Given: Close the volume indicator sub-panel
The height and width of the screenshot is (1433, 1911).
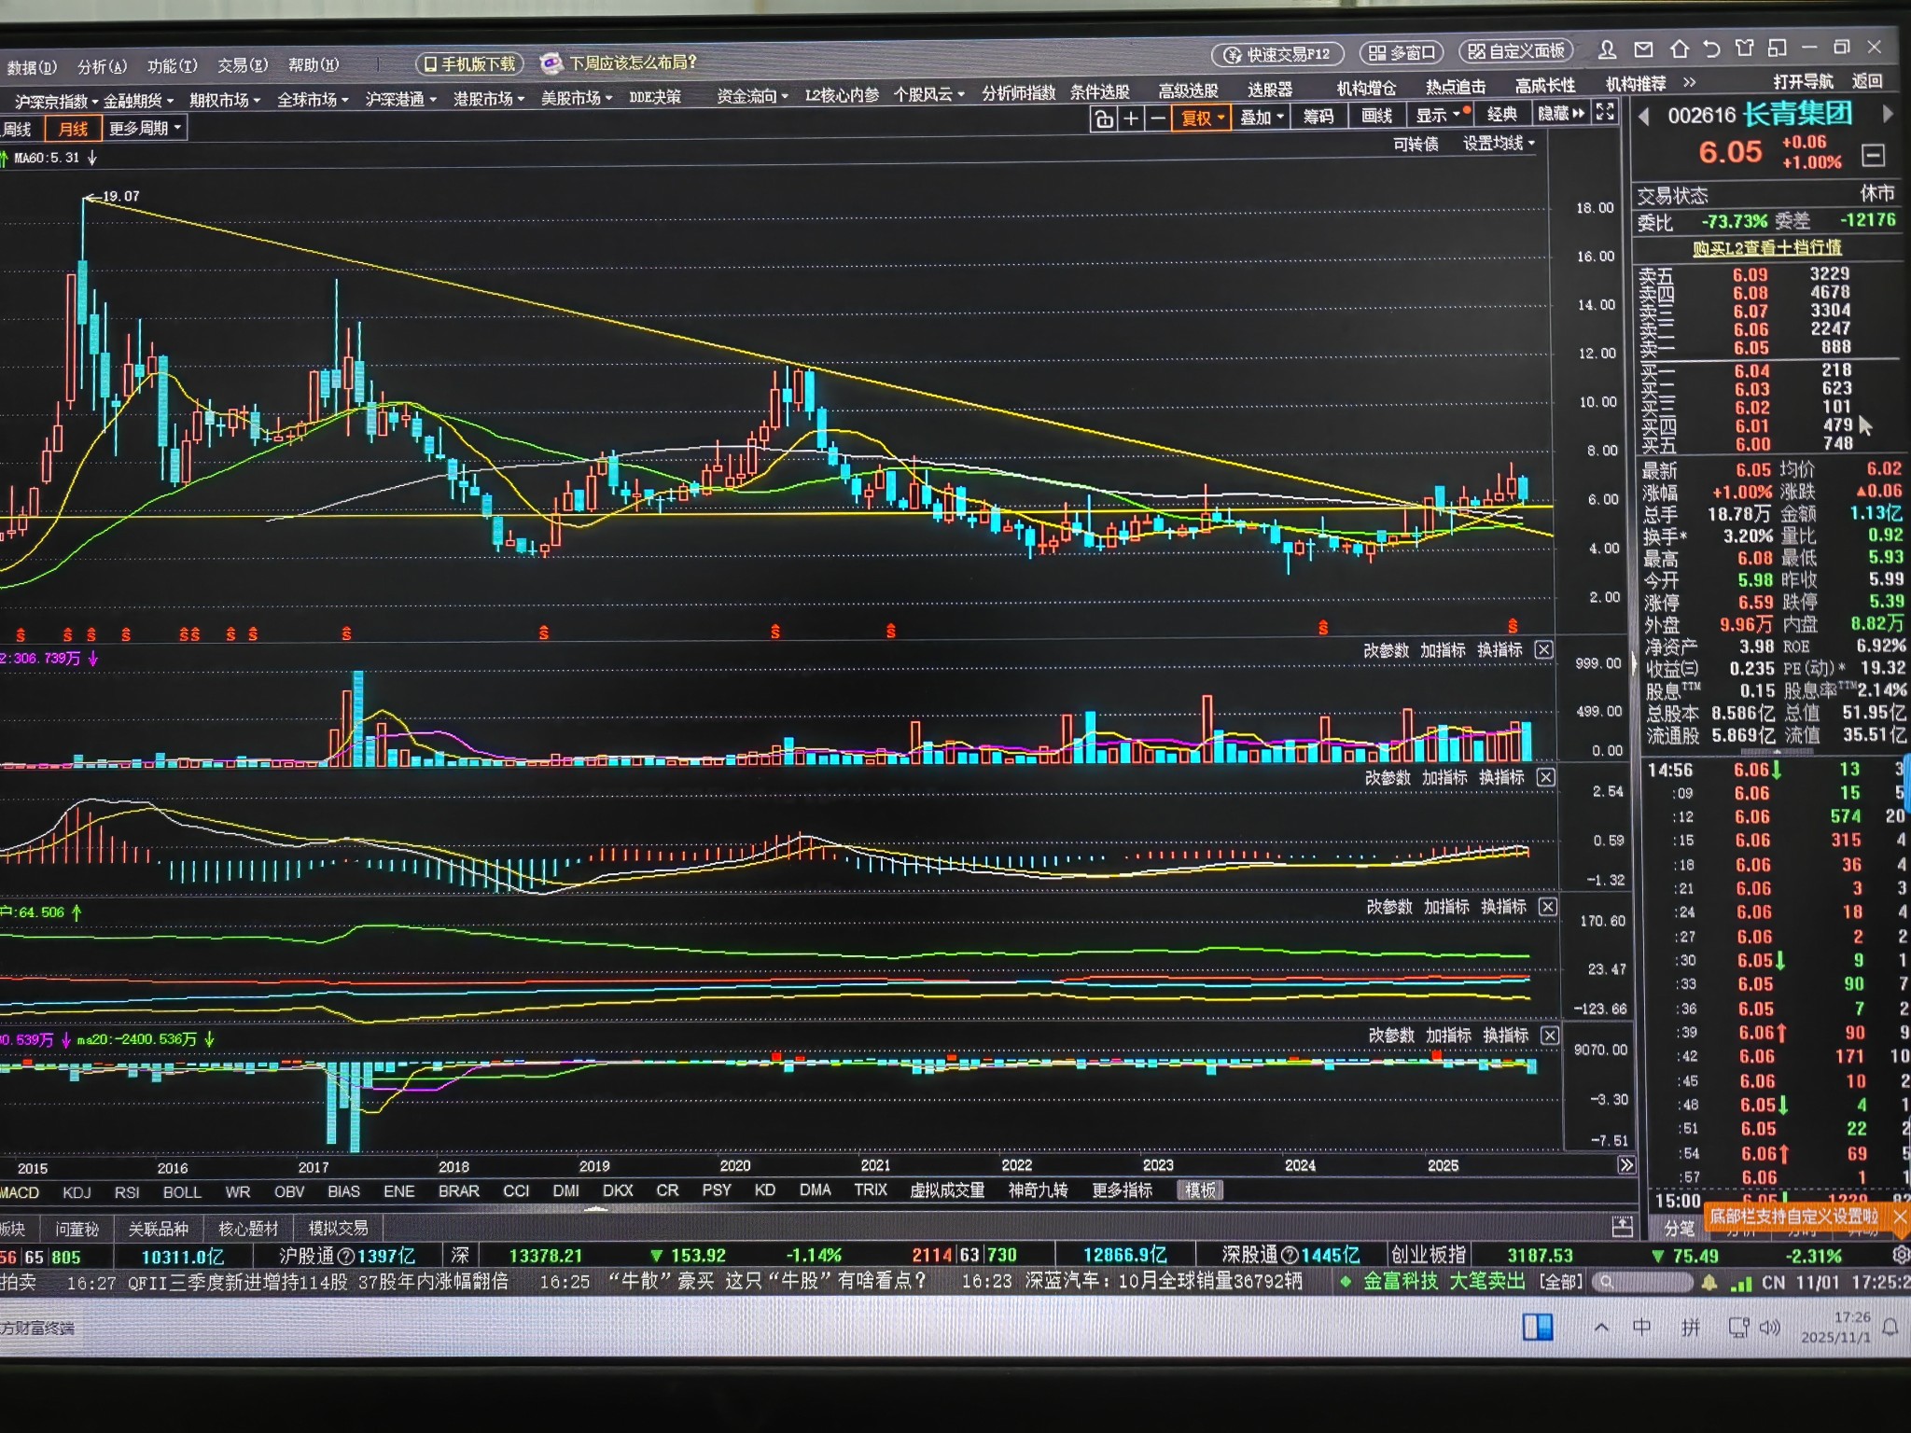Looking at the screenshot, I should 1544,649.
